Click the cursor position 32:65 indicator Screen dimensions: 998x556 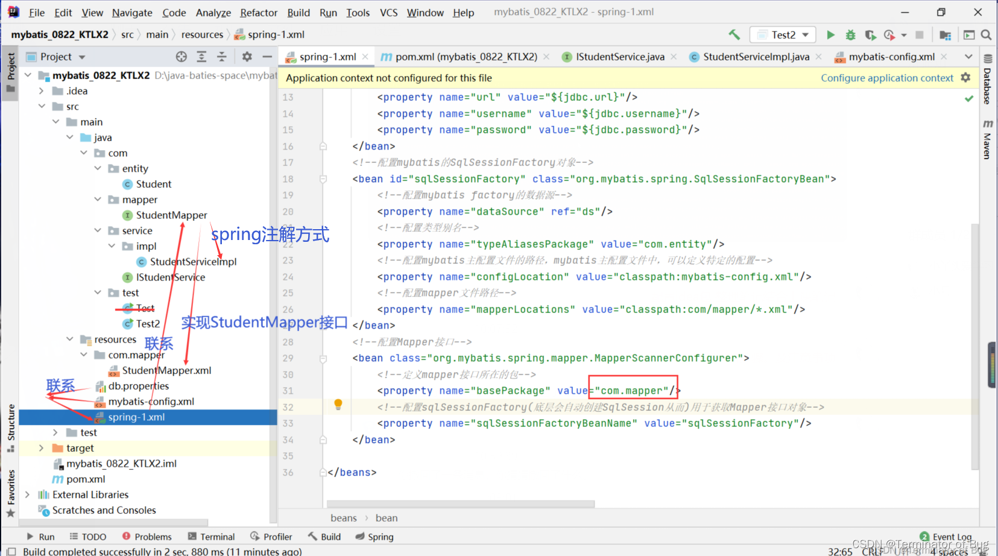(840, 551)
